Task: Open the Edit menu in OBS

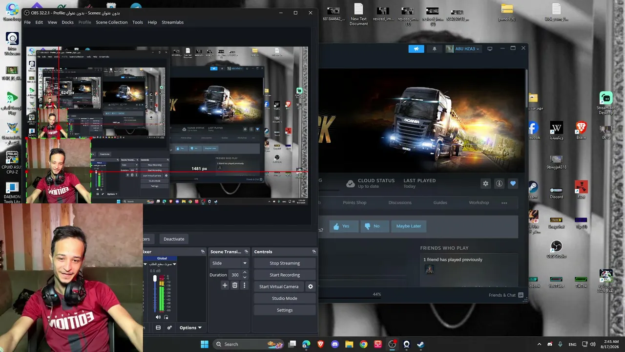Action: [x=39, y=22]
